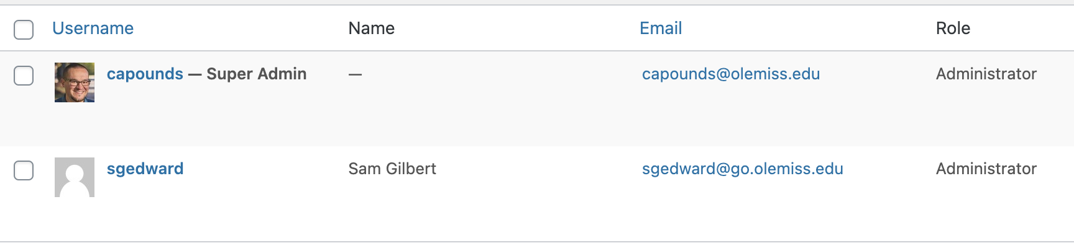Click Administrator role in sgedward row

pos(986,169)
